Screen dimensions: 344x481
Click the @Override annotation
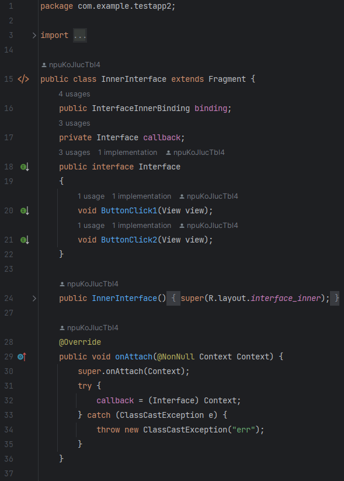[80, 342]
